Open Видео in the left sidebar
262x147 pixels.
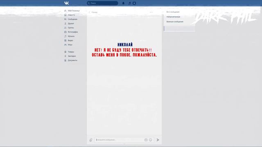(x=69, y=40)
